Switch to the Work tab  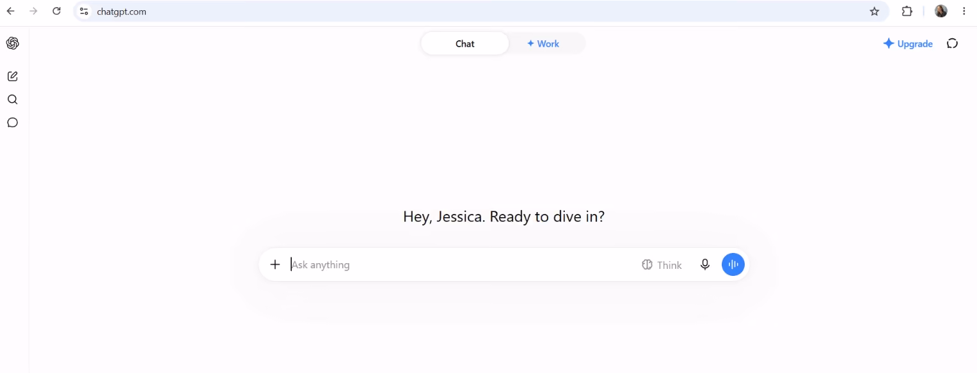543,43
